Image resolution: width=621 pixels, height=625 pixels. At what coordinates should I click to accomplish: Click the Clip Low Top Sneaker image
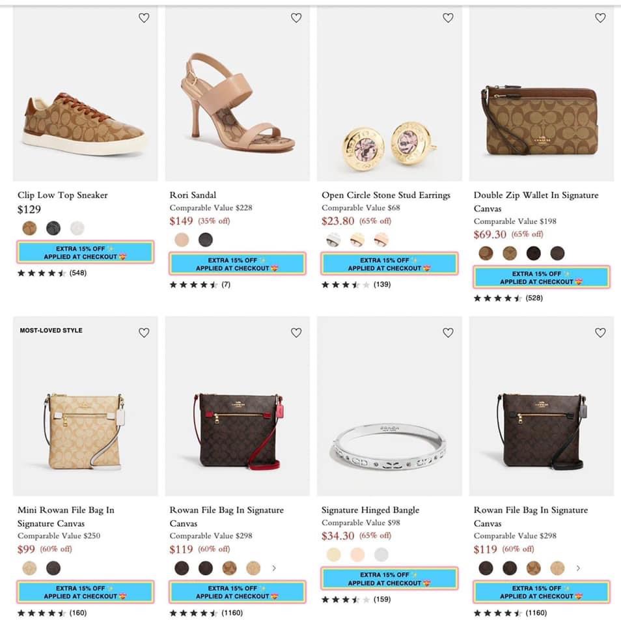[x=85, y=94]
